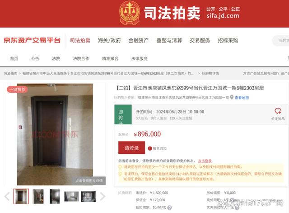Click the red exclamation icon next to 报名须知
289x213 pixels.
tap(150, 148)
